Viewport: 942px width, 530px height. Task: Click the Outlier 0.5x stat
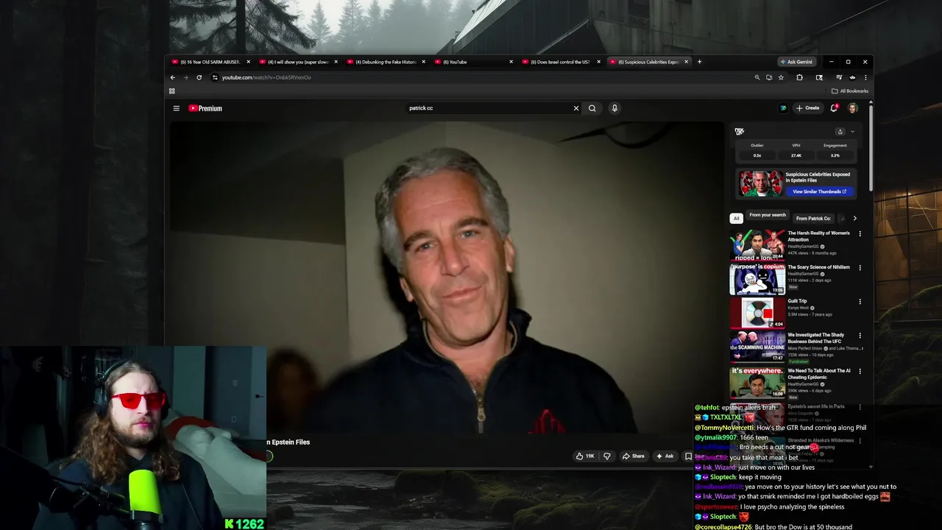click(x=757, y=151)
